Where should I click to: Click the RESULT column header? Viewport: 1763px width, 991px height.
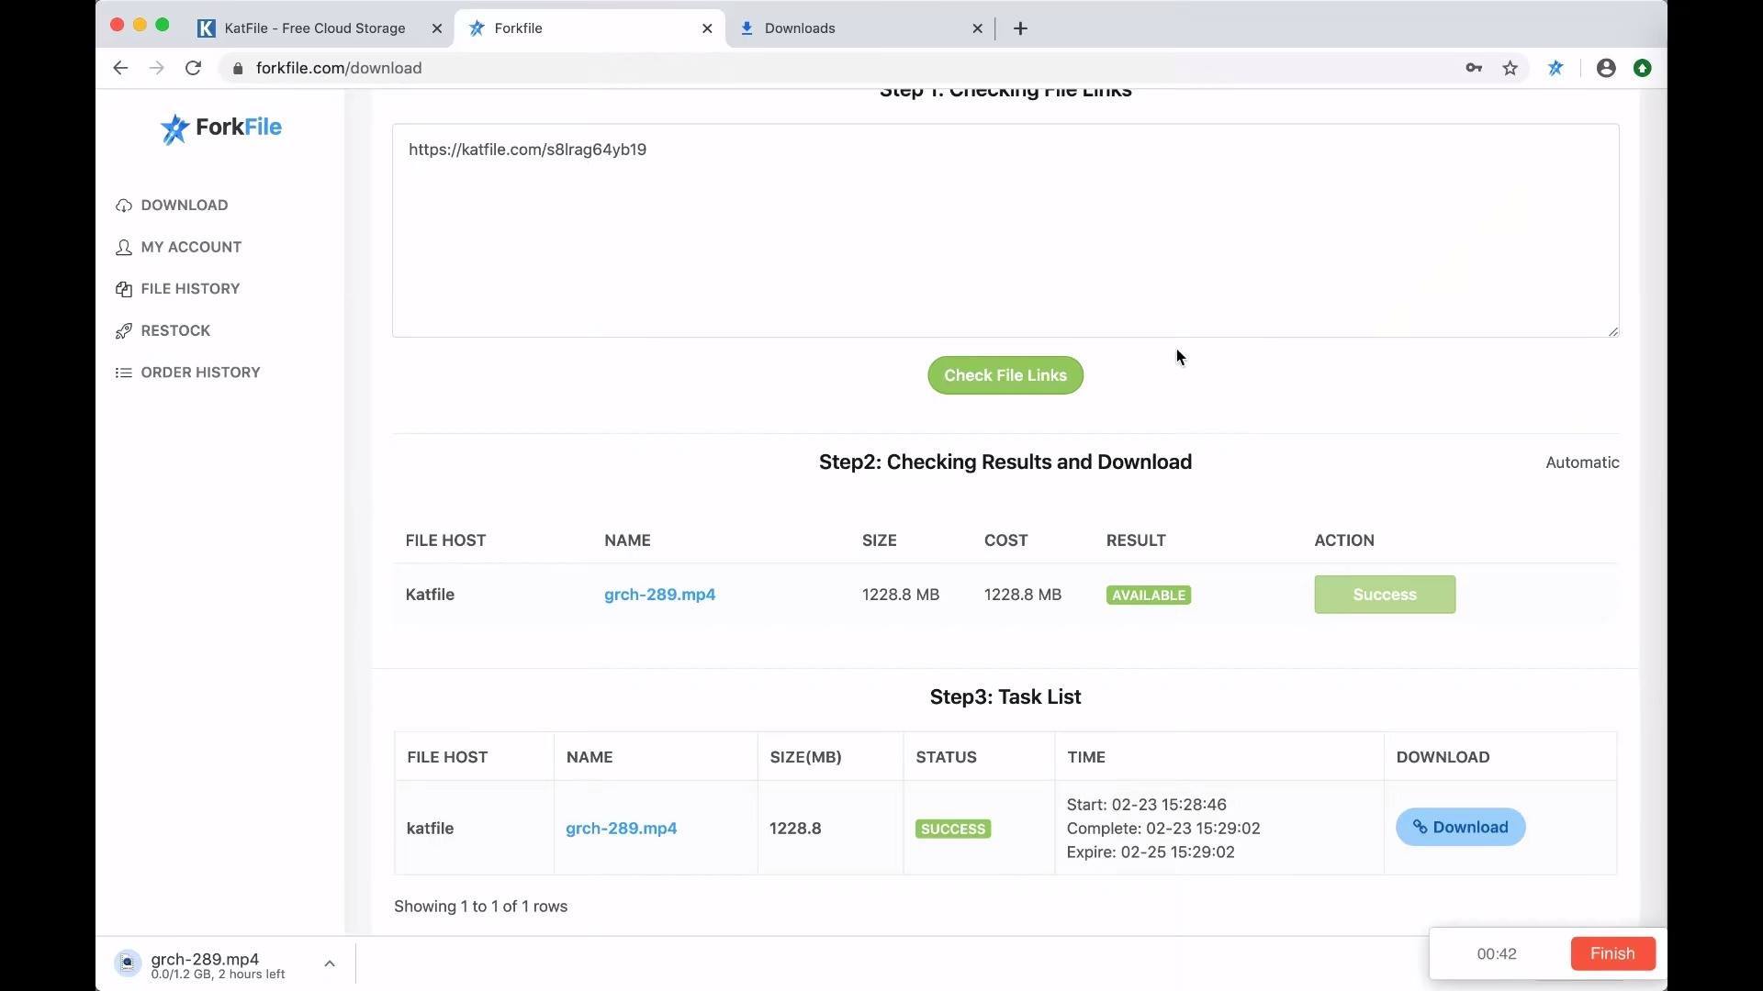tap(1136, 540)
